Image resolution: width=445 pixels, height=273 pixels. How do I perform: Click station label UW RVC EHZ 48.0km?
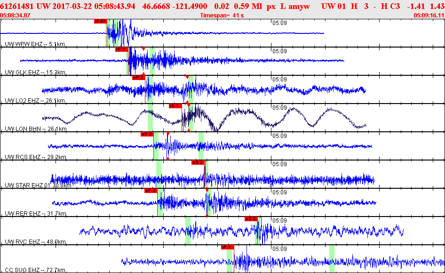coord(35,242)
